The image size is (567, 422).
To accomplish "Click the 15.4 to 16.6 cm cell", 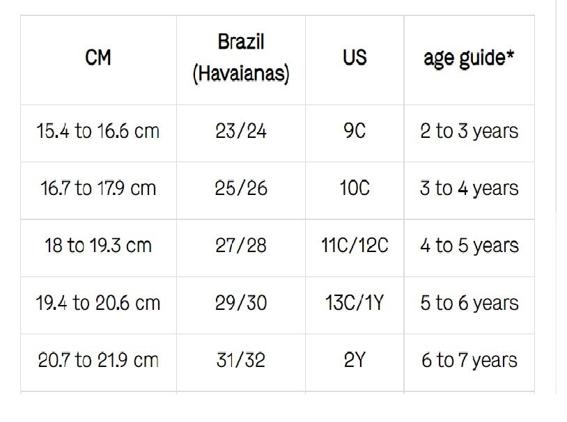I will coord(98,132).
